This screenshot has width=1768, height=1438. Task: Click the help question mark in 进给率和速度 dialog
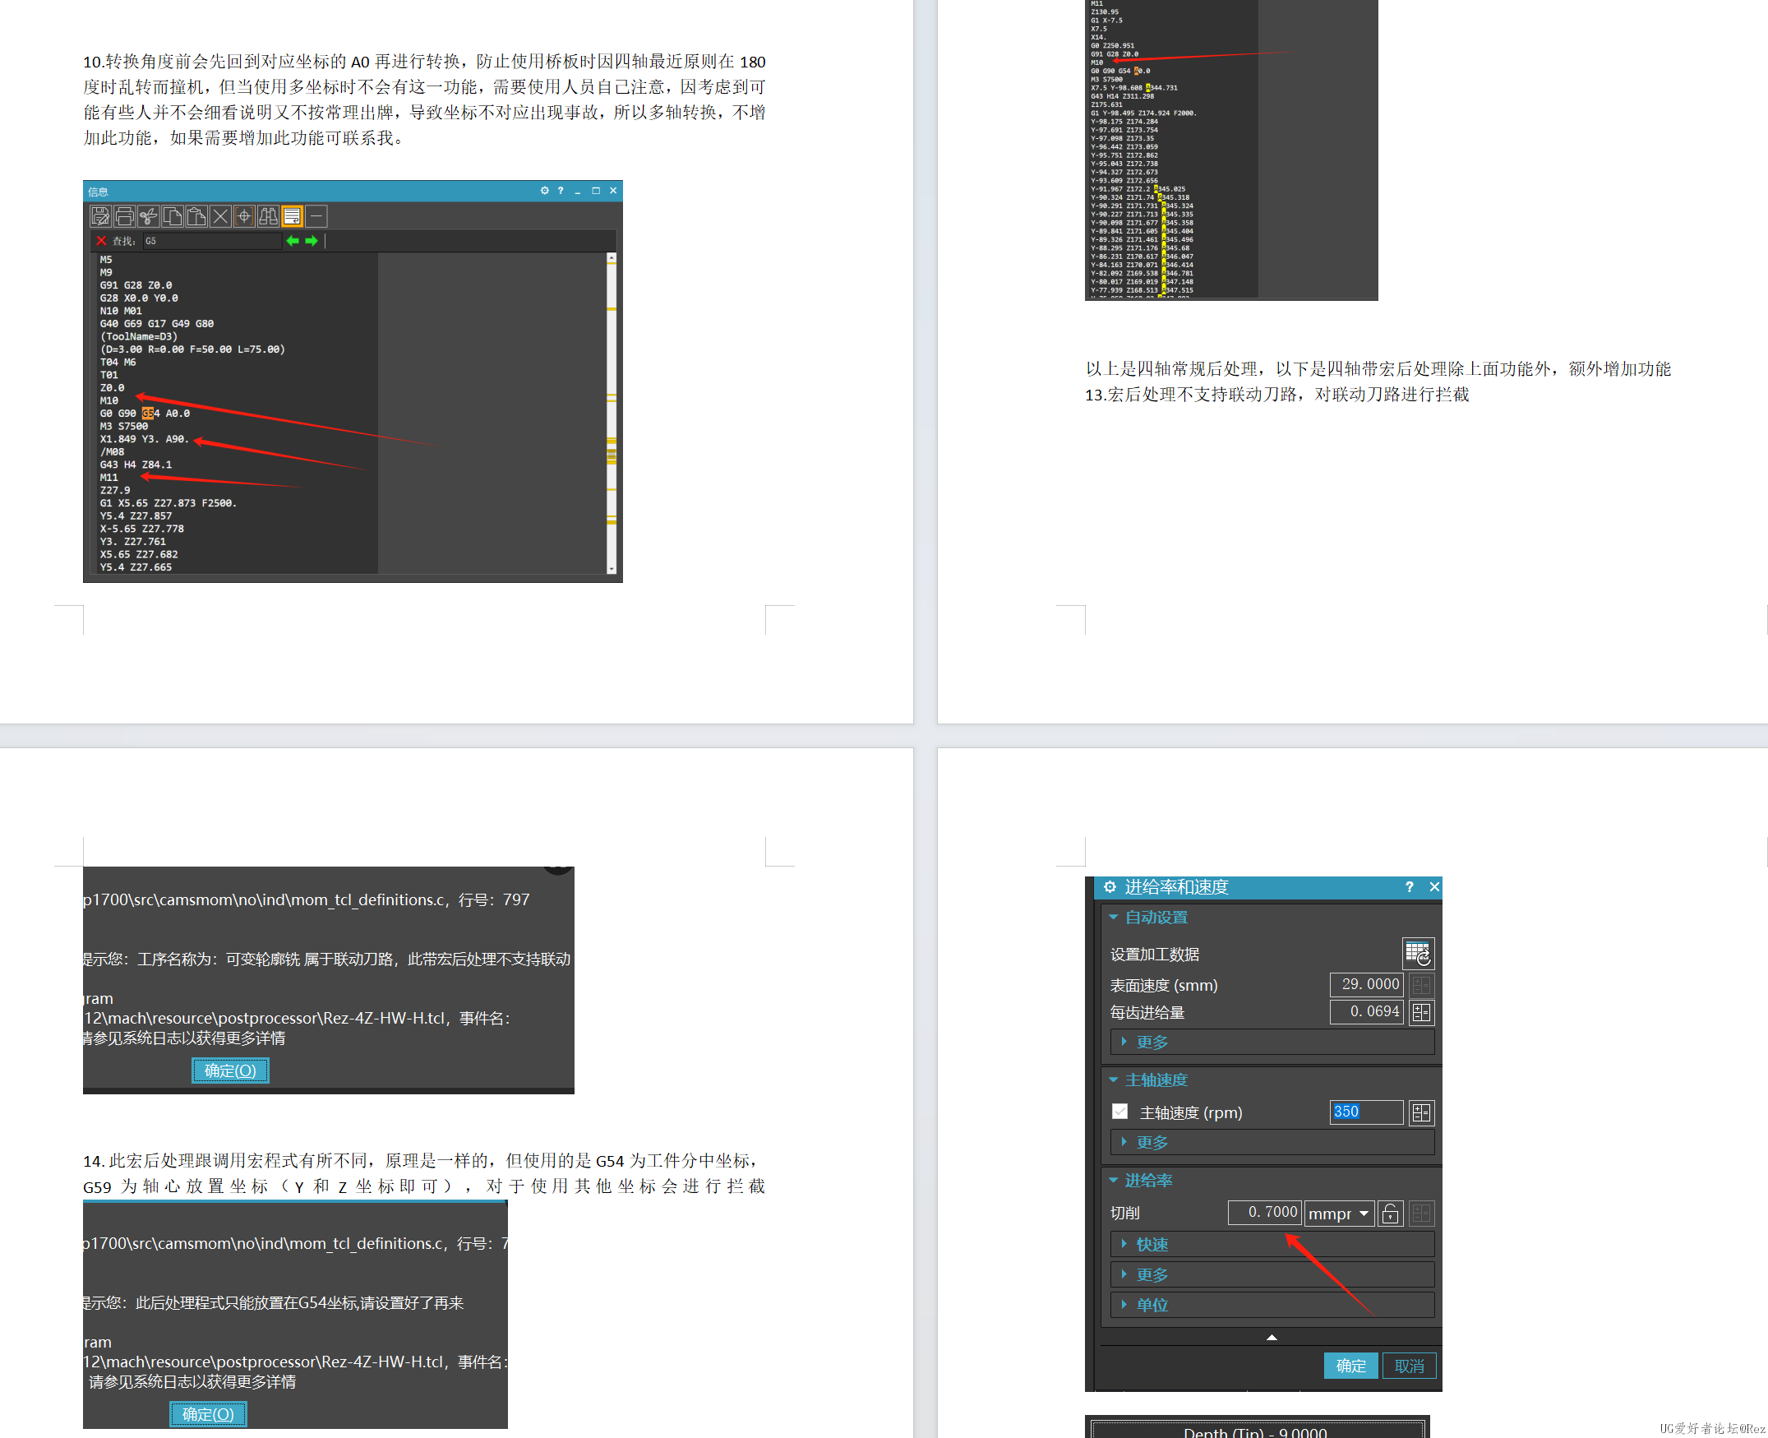[1410, 886]
